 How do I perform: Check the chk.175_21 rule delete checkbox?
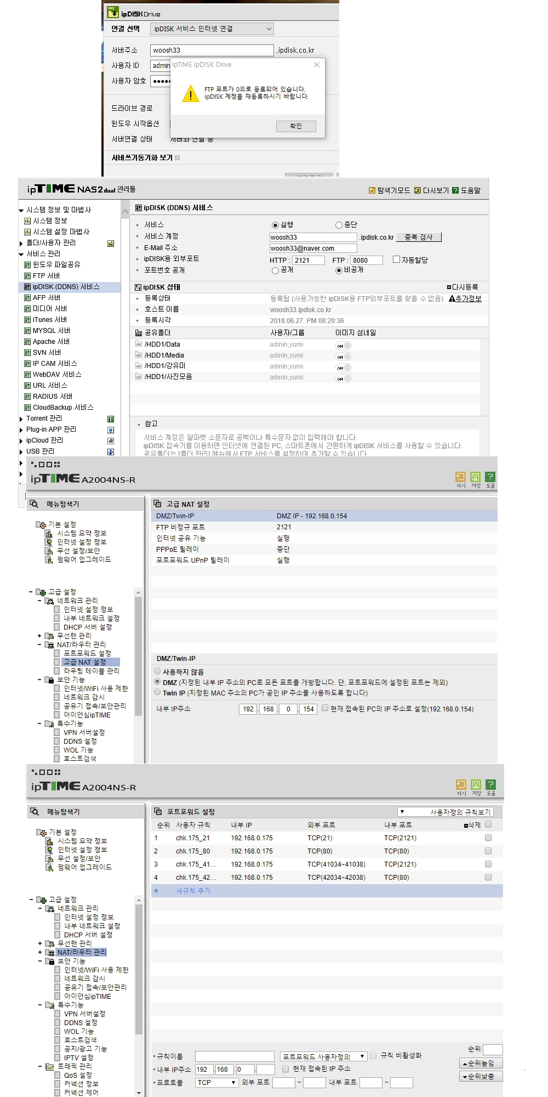click(488, 838)
